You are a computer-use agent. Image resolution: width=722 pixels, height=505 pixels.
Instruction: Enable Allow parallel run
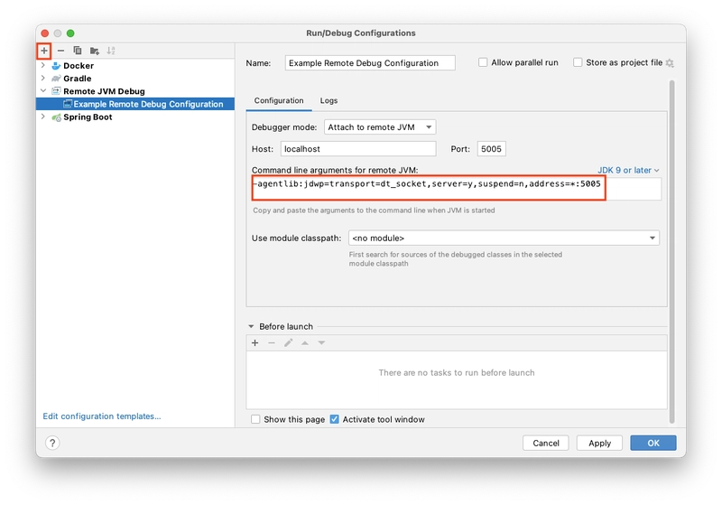point(483,62)
